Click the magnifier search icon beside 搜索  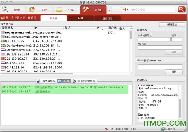coord(5,9)
